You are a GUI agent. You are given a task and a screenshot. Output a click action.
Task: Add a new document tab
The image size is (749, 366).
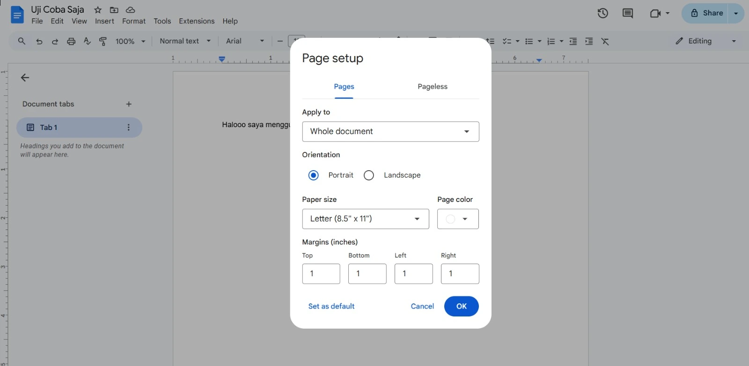[x=129, y=104]
